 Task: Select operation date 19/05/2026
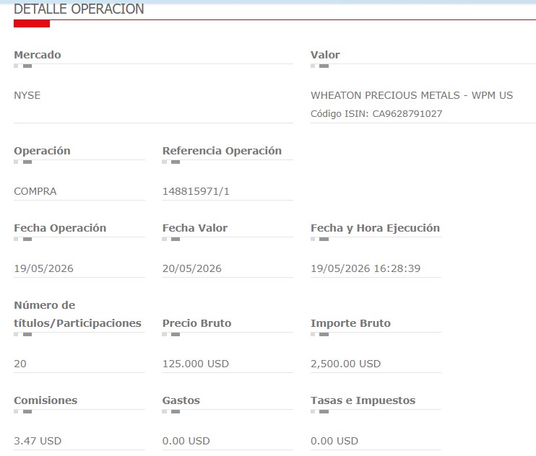tap(43, 268)
